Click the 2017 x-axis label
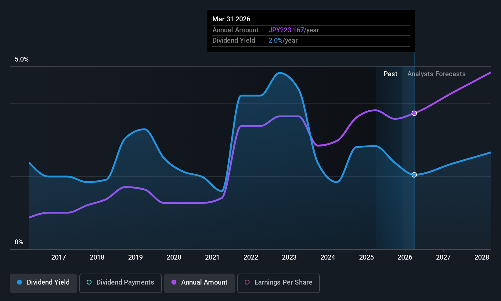The height and width of the screenshot is (301, 501). click(x=59, y=257)
